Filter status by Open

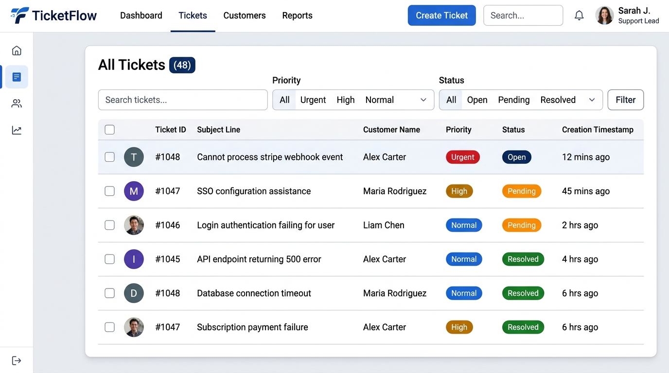pos(477,100)
